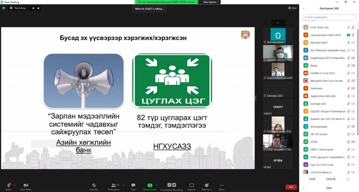Open the Participants icon in bottom toolbar

[x=113, y=185]
